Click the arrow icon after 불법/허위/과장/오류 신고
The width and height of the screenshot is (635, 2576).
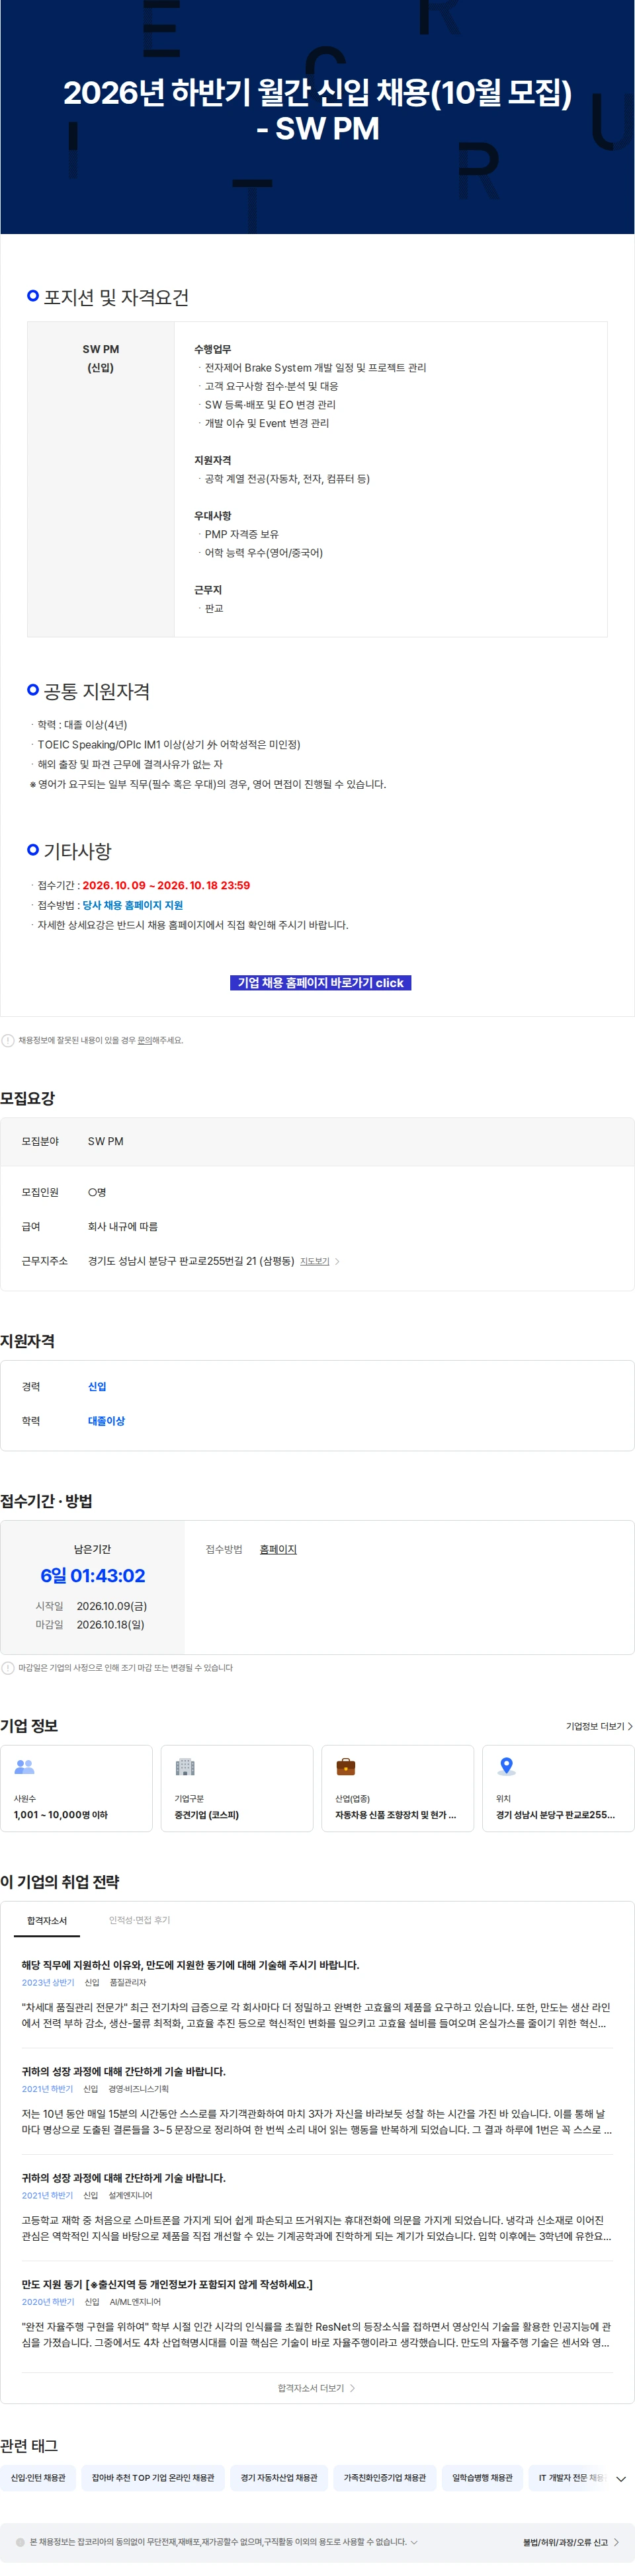pos(616,2542)
